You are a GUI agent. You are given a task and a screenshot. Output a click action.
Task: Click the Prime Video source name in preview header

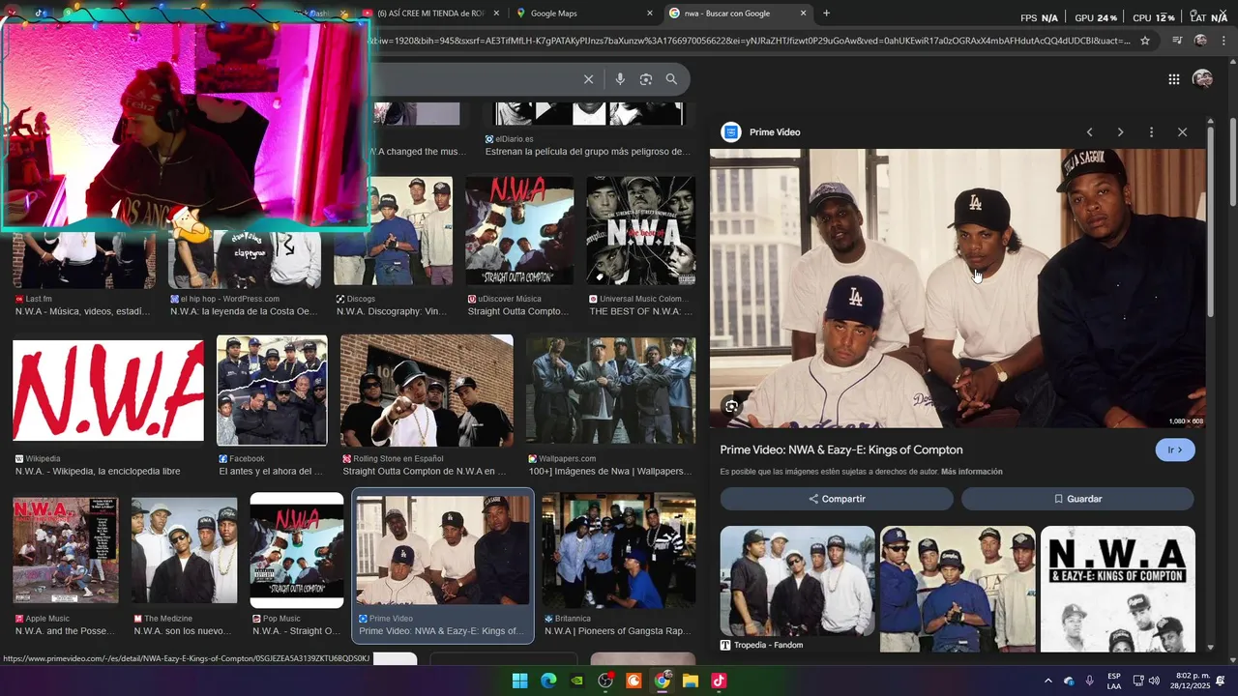pyautogui.click(x=775, y=132)
